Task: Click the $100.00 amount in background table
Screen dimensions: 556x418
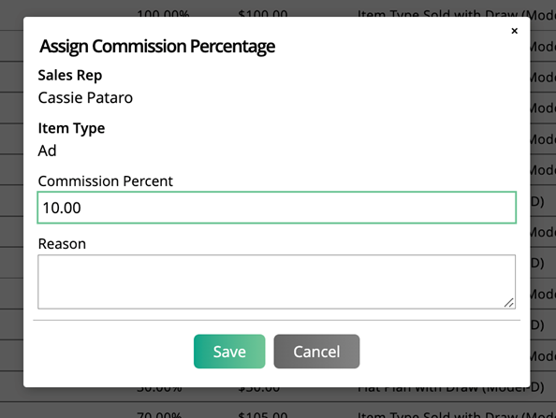Action: [263, 13]
